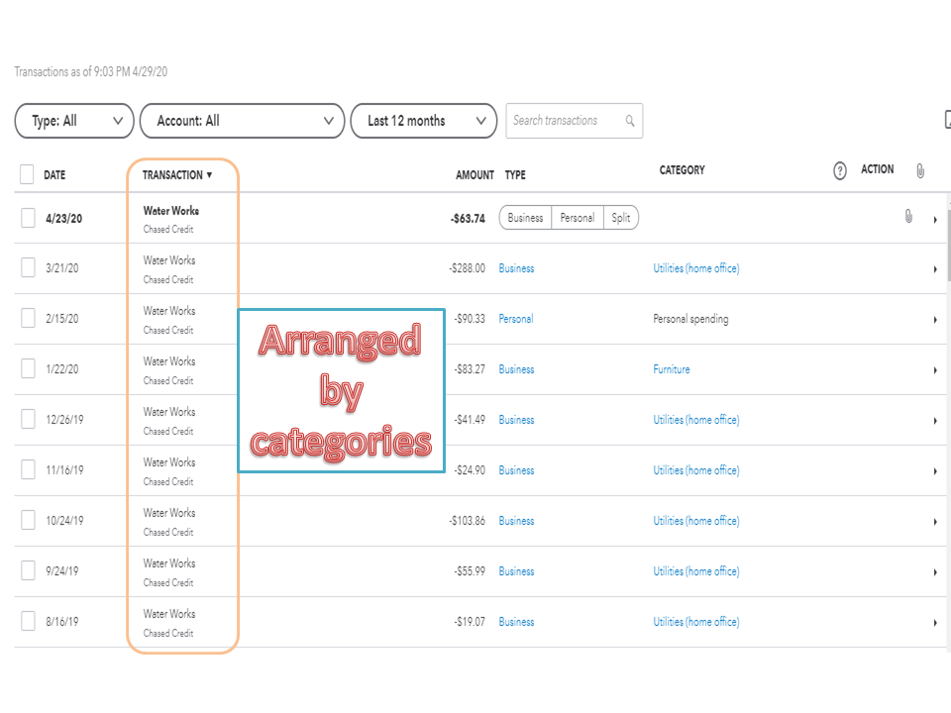Open the Account: All dropdown
This screenshot has height=713, width=951.
click(242, 121)
